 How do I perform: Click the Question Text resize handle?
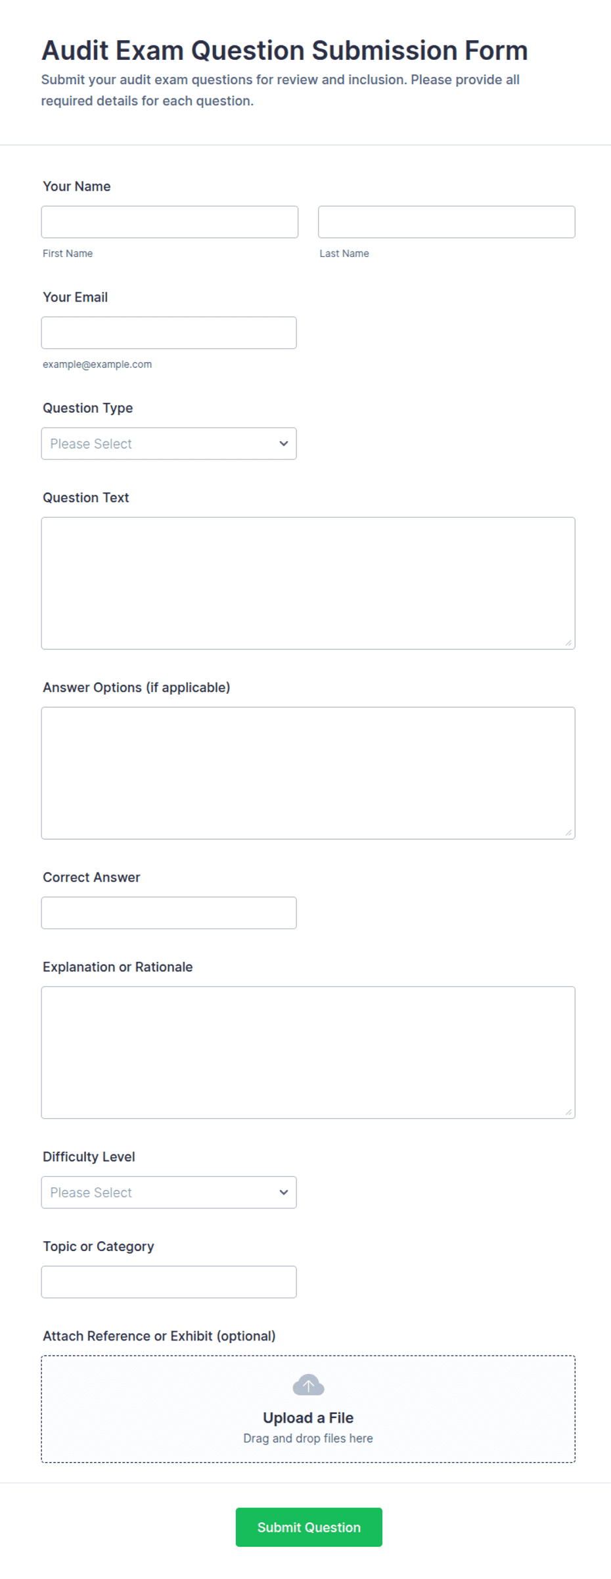(568, 643)
